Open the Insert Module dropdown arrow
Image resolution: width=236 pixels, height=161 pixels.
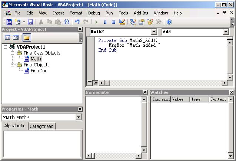24,22
